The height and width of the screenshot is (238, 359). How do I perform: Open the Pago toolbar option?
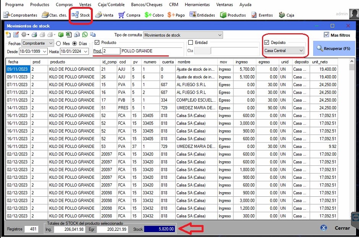pos(176,15)
